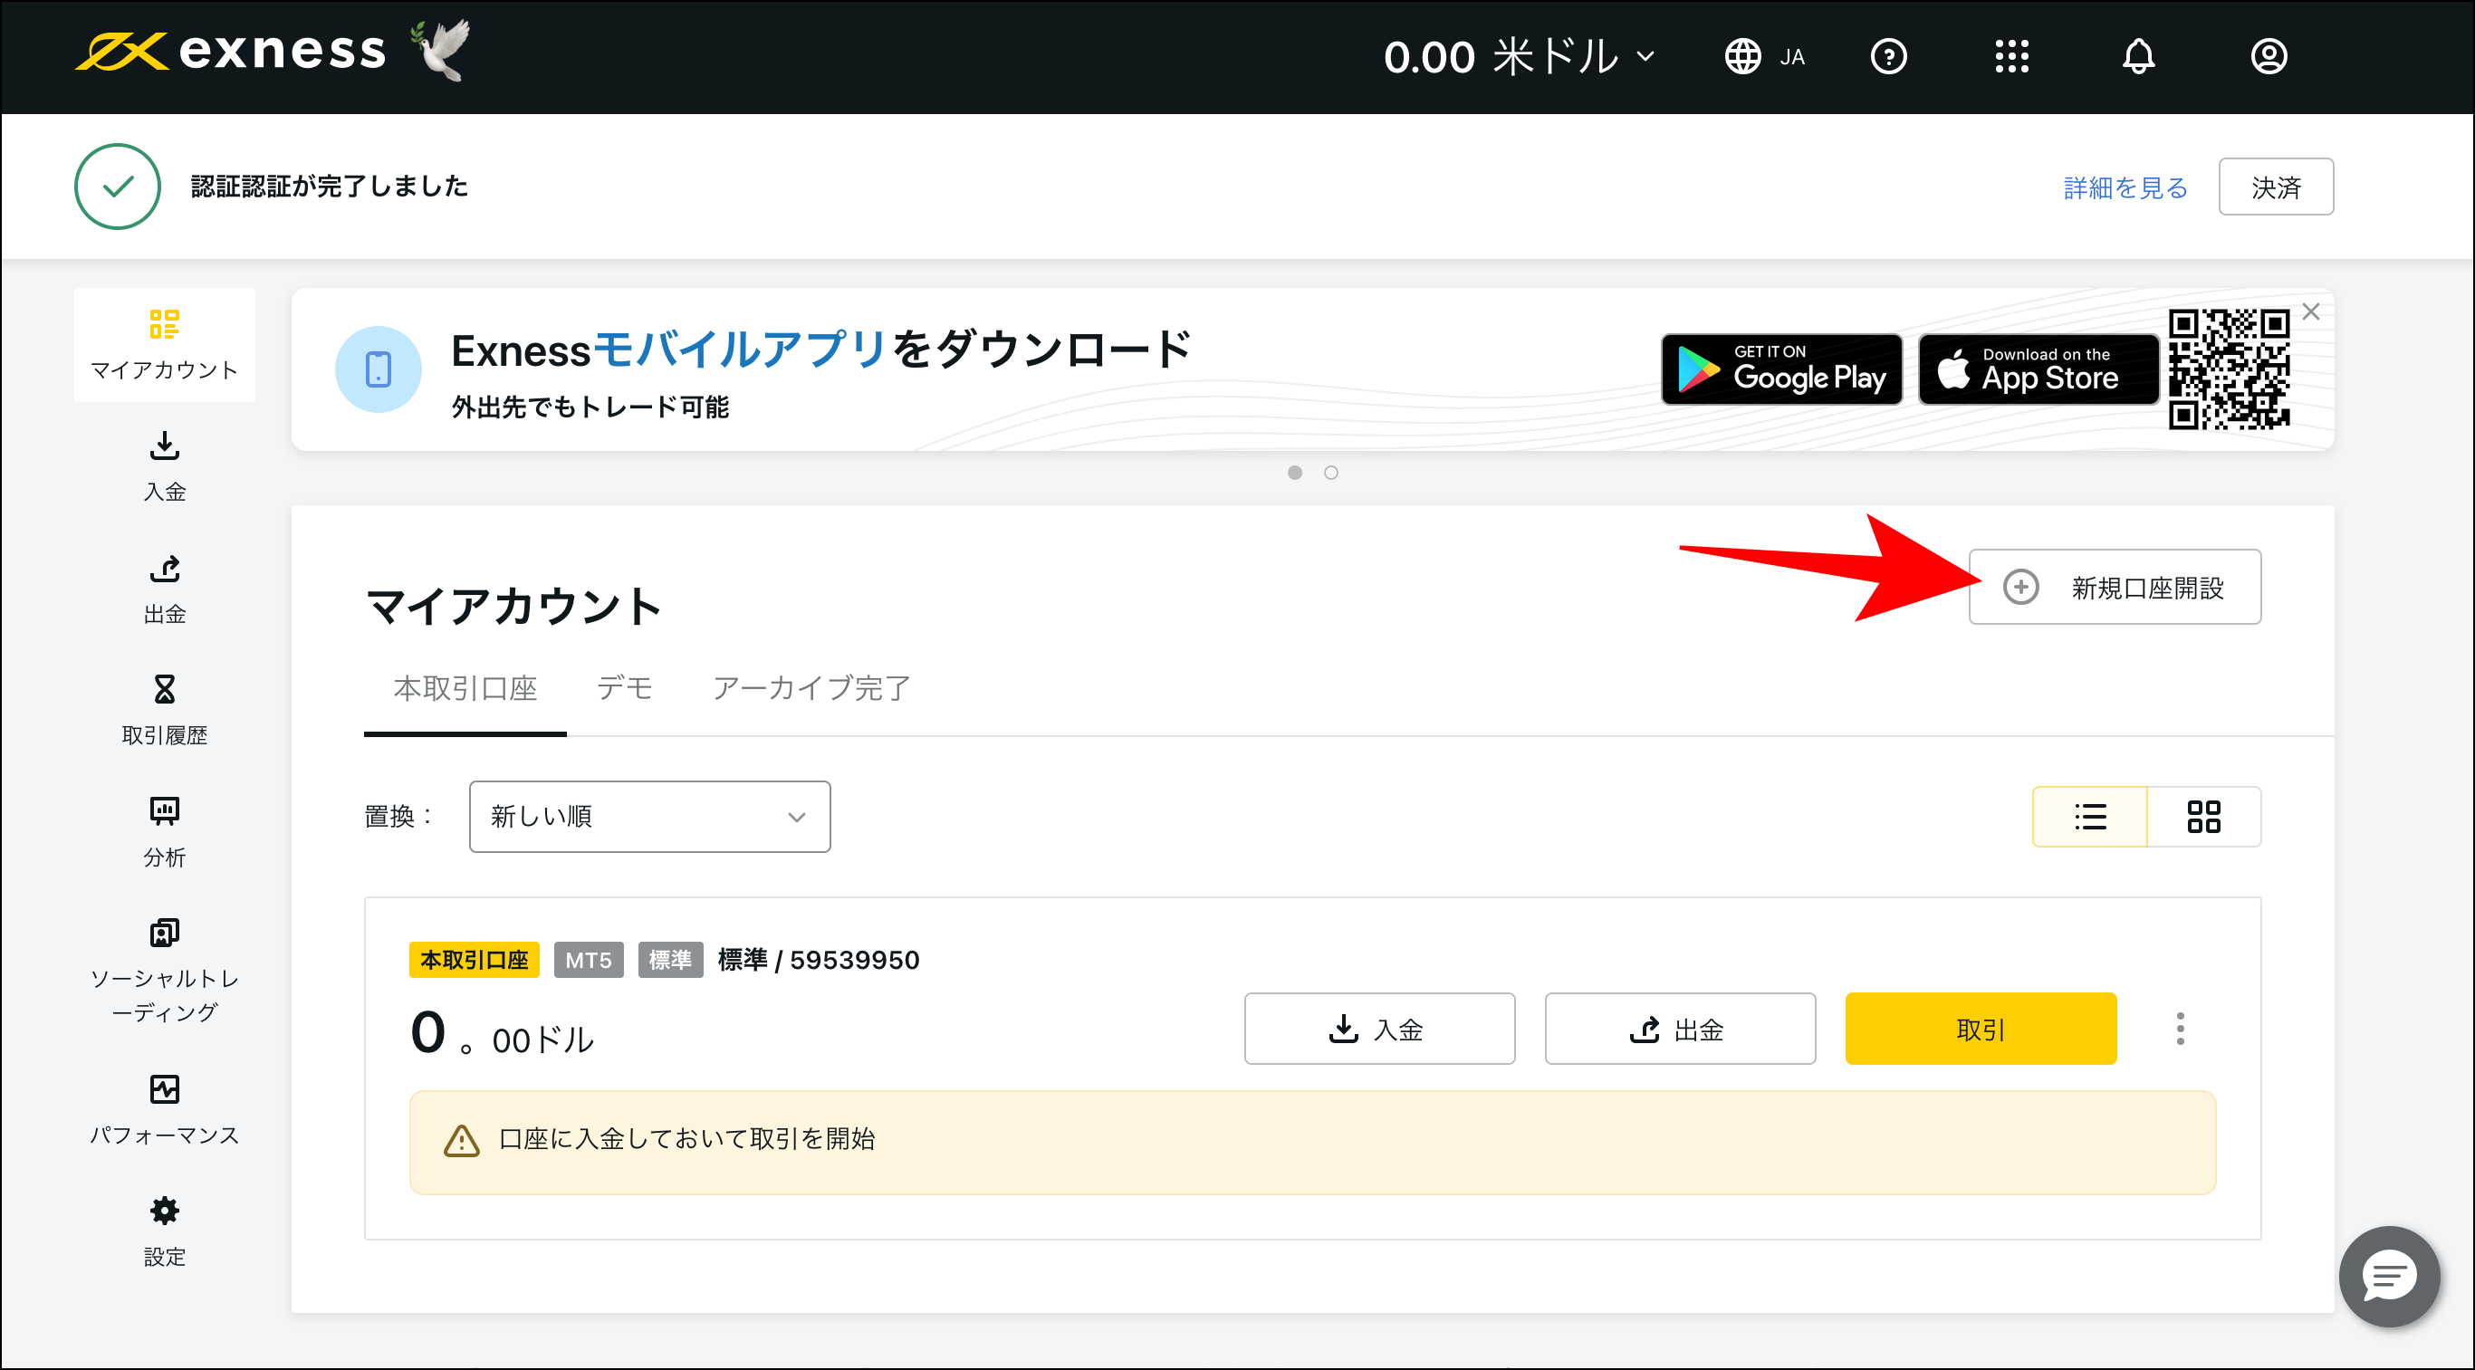Open the three-dot menu on account 59539950
The width and height of the screenshot is (2475, 1370).
tap(2181, 1028)
